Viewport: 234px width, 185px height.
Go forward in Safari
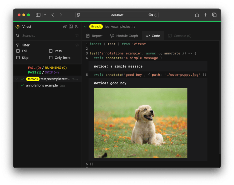[61, 15]
